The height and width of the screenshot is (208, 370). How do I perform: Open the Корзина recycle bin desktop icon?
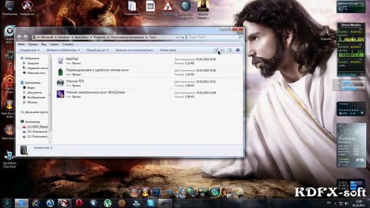tap(326, 34)
